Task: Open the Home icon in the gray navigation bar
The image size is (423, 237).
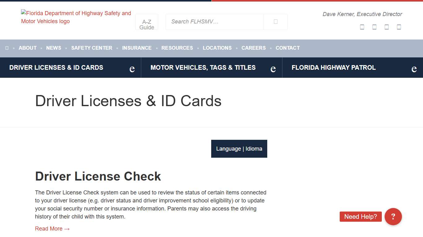Action: coord(7,48)
